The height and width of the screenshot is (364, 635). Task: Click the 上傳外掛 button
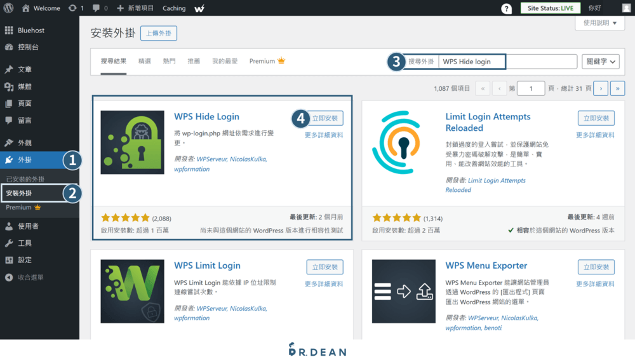click(158, 33)
